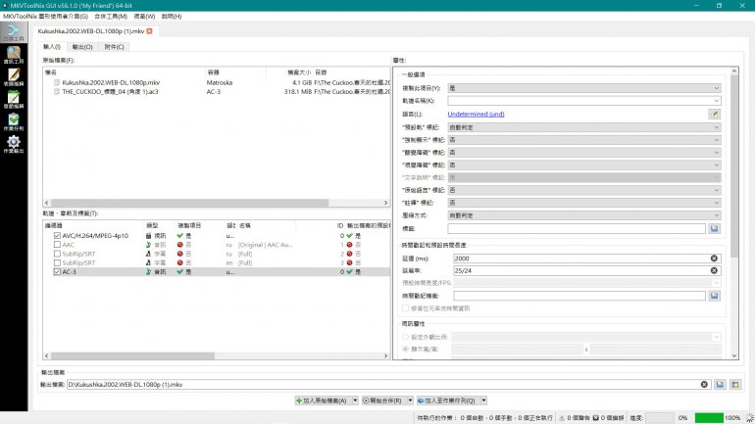
Task: Expand the arrow beside Start merging button
Action: pos(410,400)
